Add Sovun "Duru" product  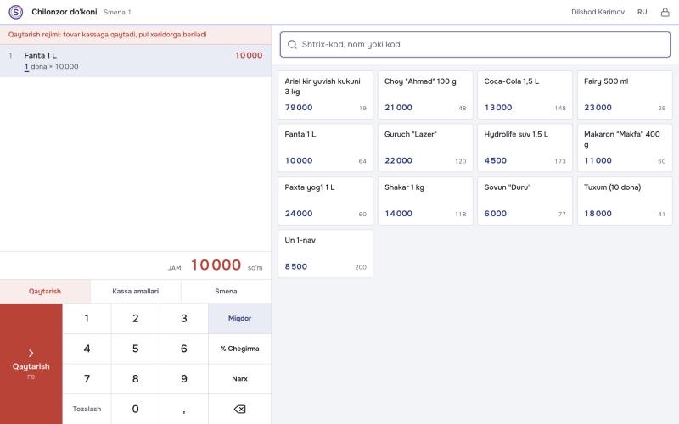525,201
